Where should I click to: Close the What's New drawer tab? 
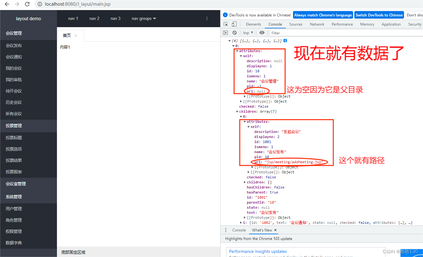[x=275, y=230]
